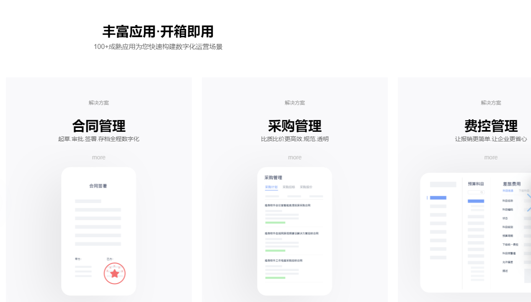The image size is (531, 302).
Task: Click the 合同签署 document thumbnail
Action: click(x=98, y=231)
